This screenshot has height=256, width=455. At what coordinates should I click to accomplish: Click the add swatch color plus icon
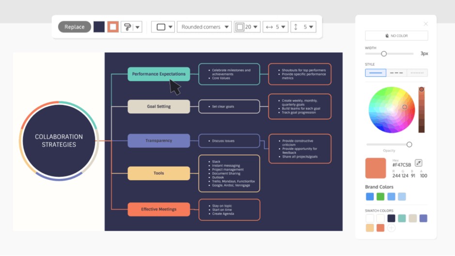391,228
